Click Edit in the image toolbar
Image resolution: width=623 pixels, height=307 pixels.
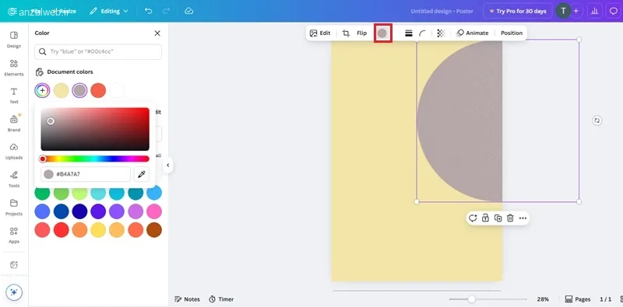pyautogui.click(x=320, y=33)
